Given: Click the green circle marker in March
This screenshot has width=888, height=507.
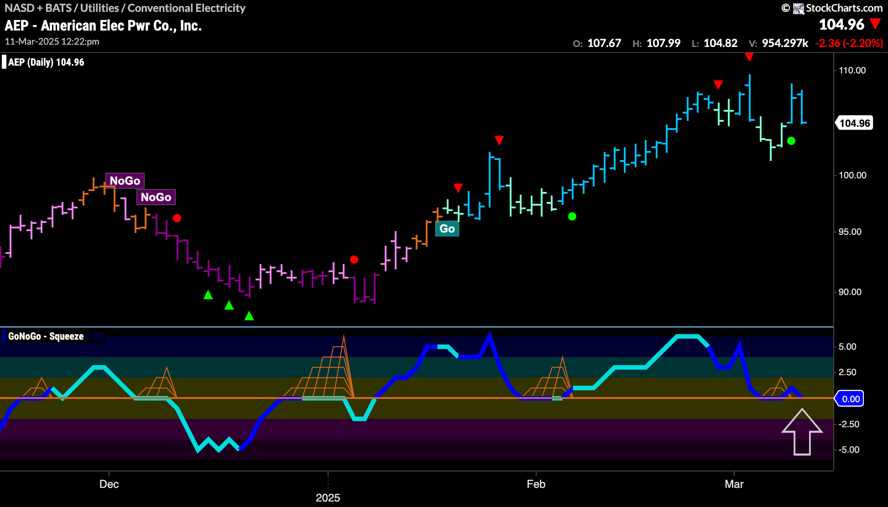Looking at the screenshot, I should pyautogui.click(x=791, y=141).
